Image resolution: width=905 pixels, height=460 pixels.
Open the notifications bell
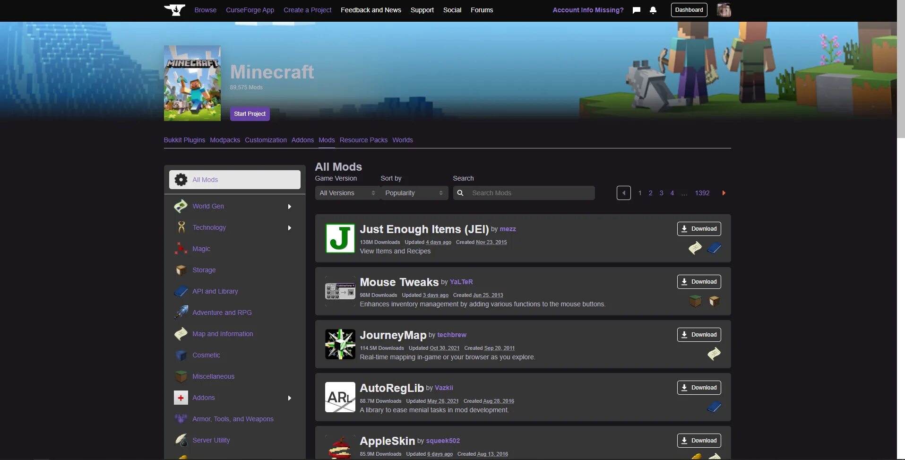coord(653,10)
